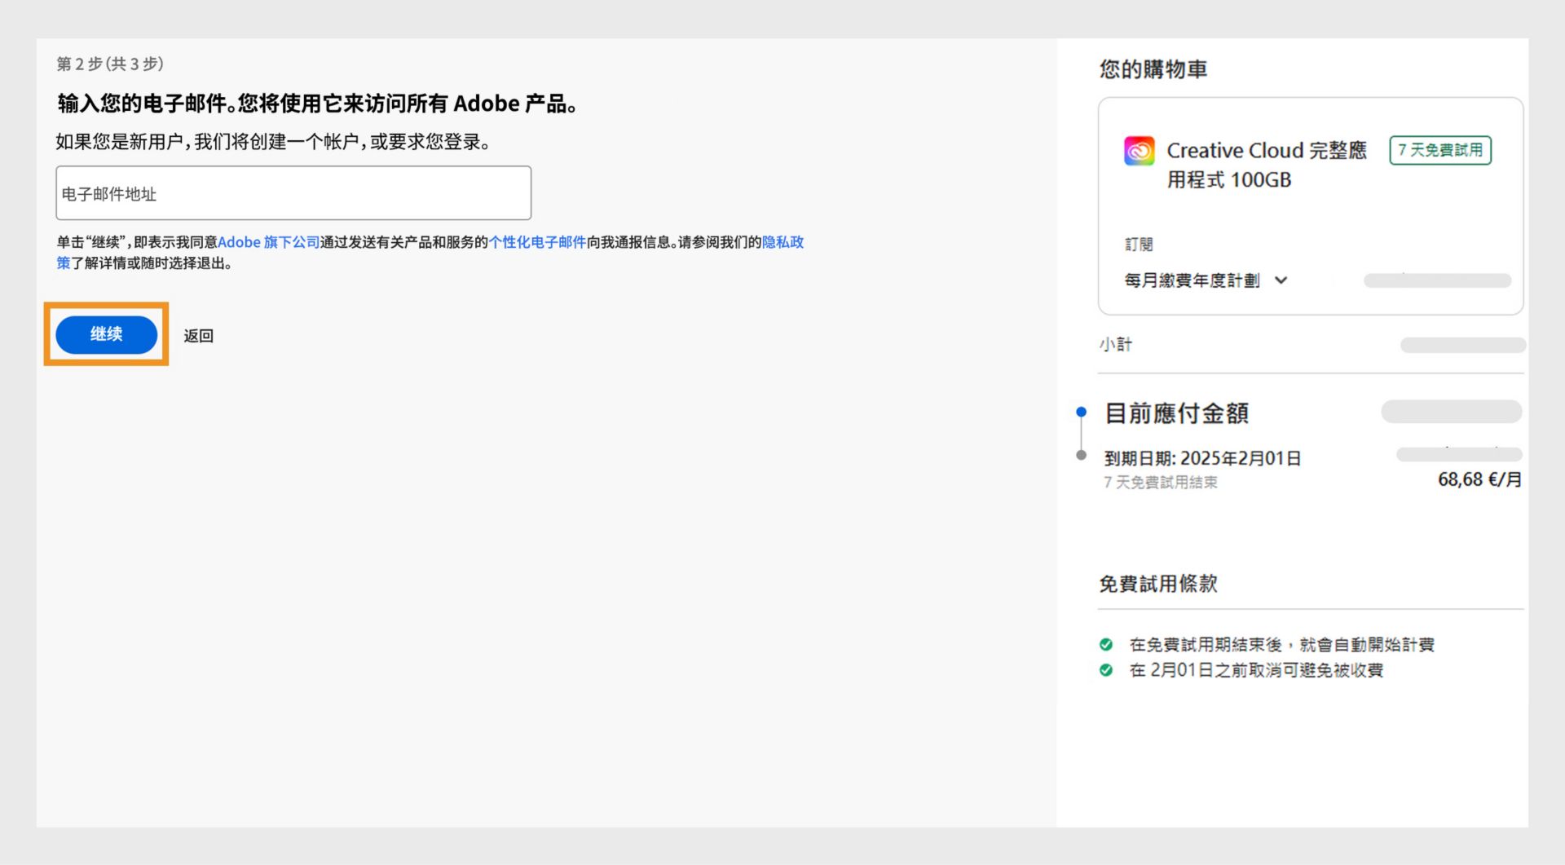Viewport: 1565px width, 865px height.
Task: Click the 第 2 步 (共 3 步) step indicator text
Action: (x=110, y=64)
